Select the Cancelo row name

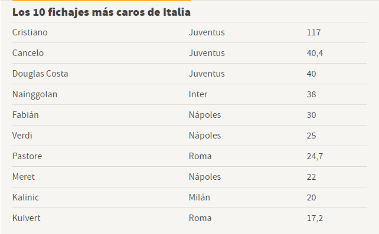point(28,53)
